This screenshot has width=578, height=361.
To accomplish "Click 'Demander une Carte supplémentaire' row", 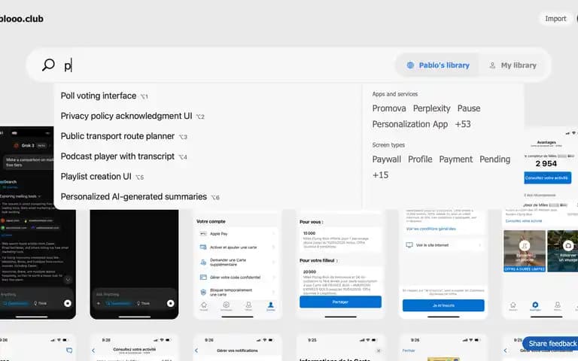I will coord(237,262).
